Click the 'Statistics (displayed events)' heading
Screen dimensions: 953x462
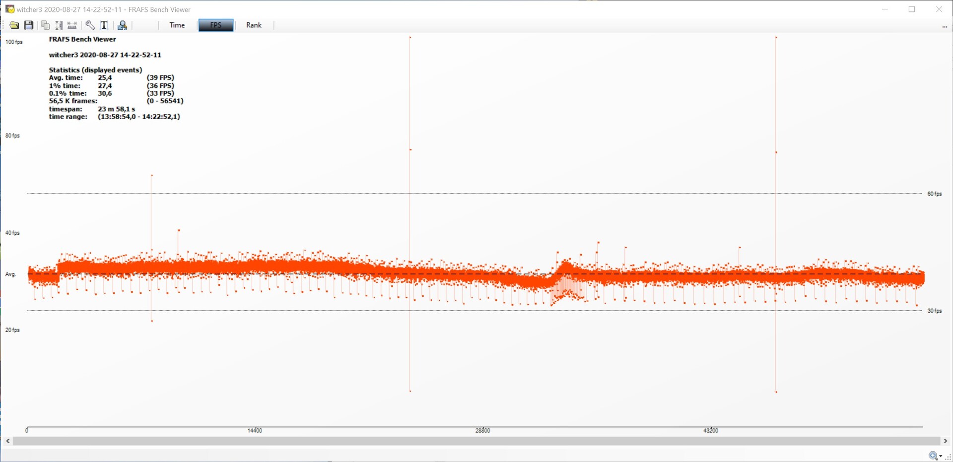[95, 70]
